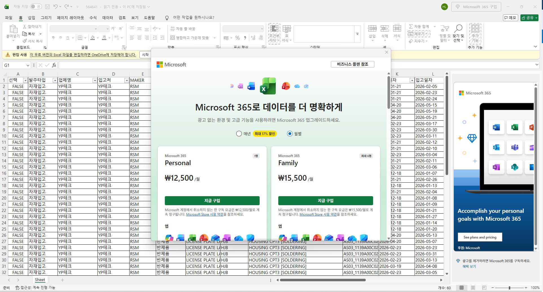Select the monthly (월별) billing radio button

[290, 134]
